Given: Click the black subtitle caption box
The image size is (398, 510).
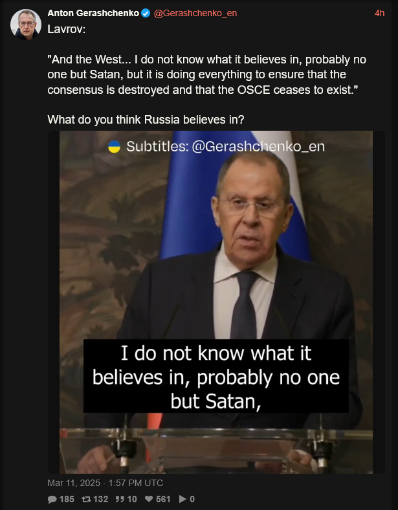Looking at the screenshot, I should 216,376.
